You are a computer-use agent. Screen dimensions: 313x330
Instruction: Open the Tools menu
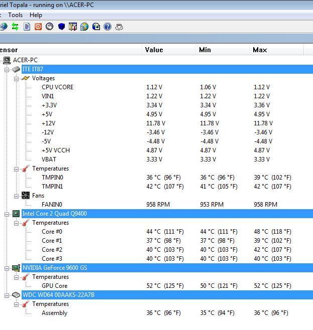click(16, 15)
